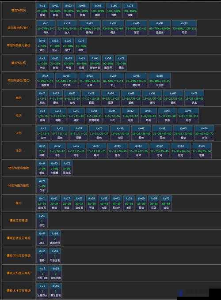Select the 冰伤 row label

coord(19,150)
